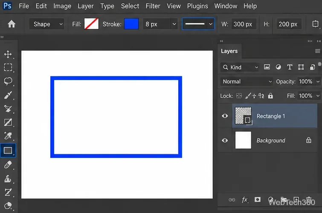This screenshot has width=322, height=213.
Task: Expand the layer Fill dropdown arrow
Action: (318, 96)
